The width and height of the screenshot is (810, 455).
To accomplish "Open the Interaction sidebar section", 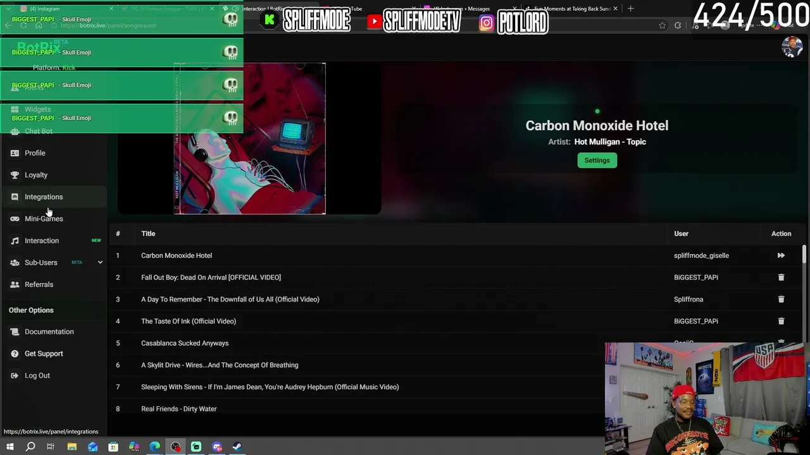I will click(42, 241).
